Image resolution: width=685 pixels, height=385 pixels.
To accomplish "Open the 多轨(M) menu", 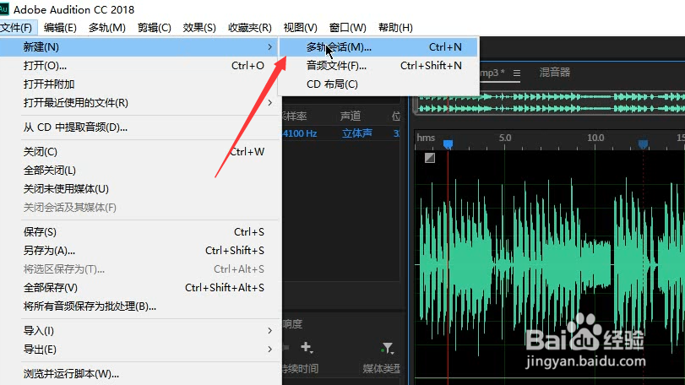I will (107, 28).
